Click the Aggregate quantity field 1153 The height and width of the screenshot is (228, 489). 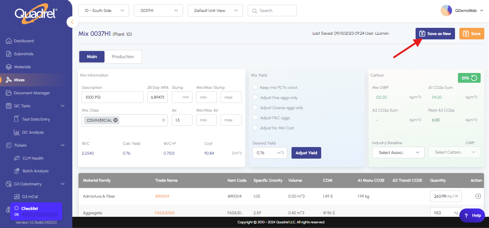446,213
